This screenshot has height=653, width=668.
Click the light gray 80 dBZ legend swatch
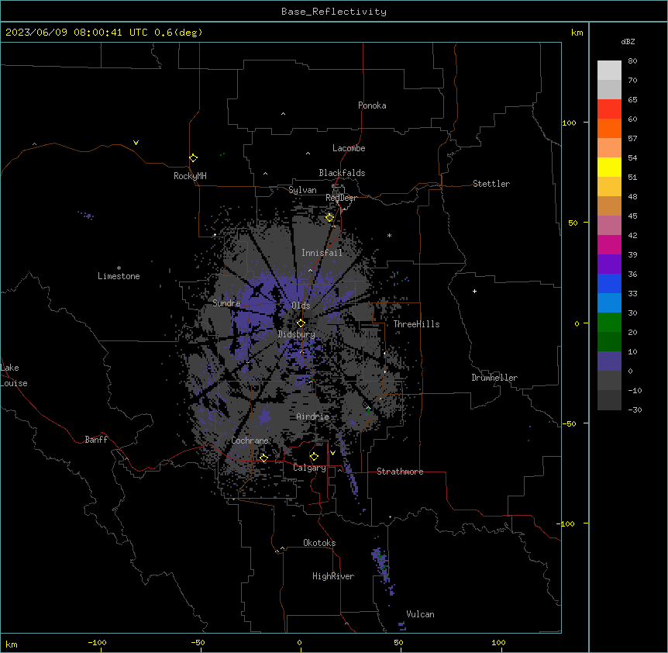pos(609,71)
